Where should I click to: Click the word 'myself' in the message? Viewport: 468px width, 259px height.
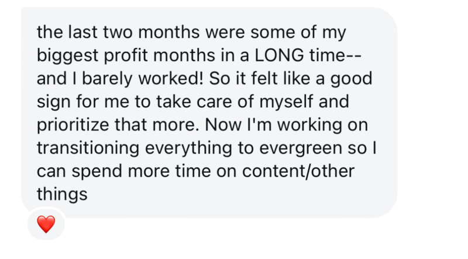[286, 102]
